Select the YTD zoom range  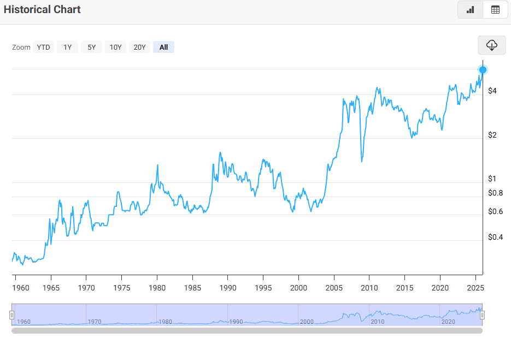[x=43, y=47]
